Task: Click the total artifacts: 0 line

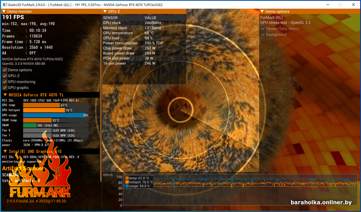Action: click(21, 181)
